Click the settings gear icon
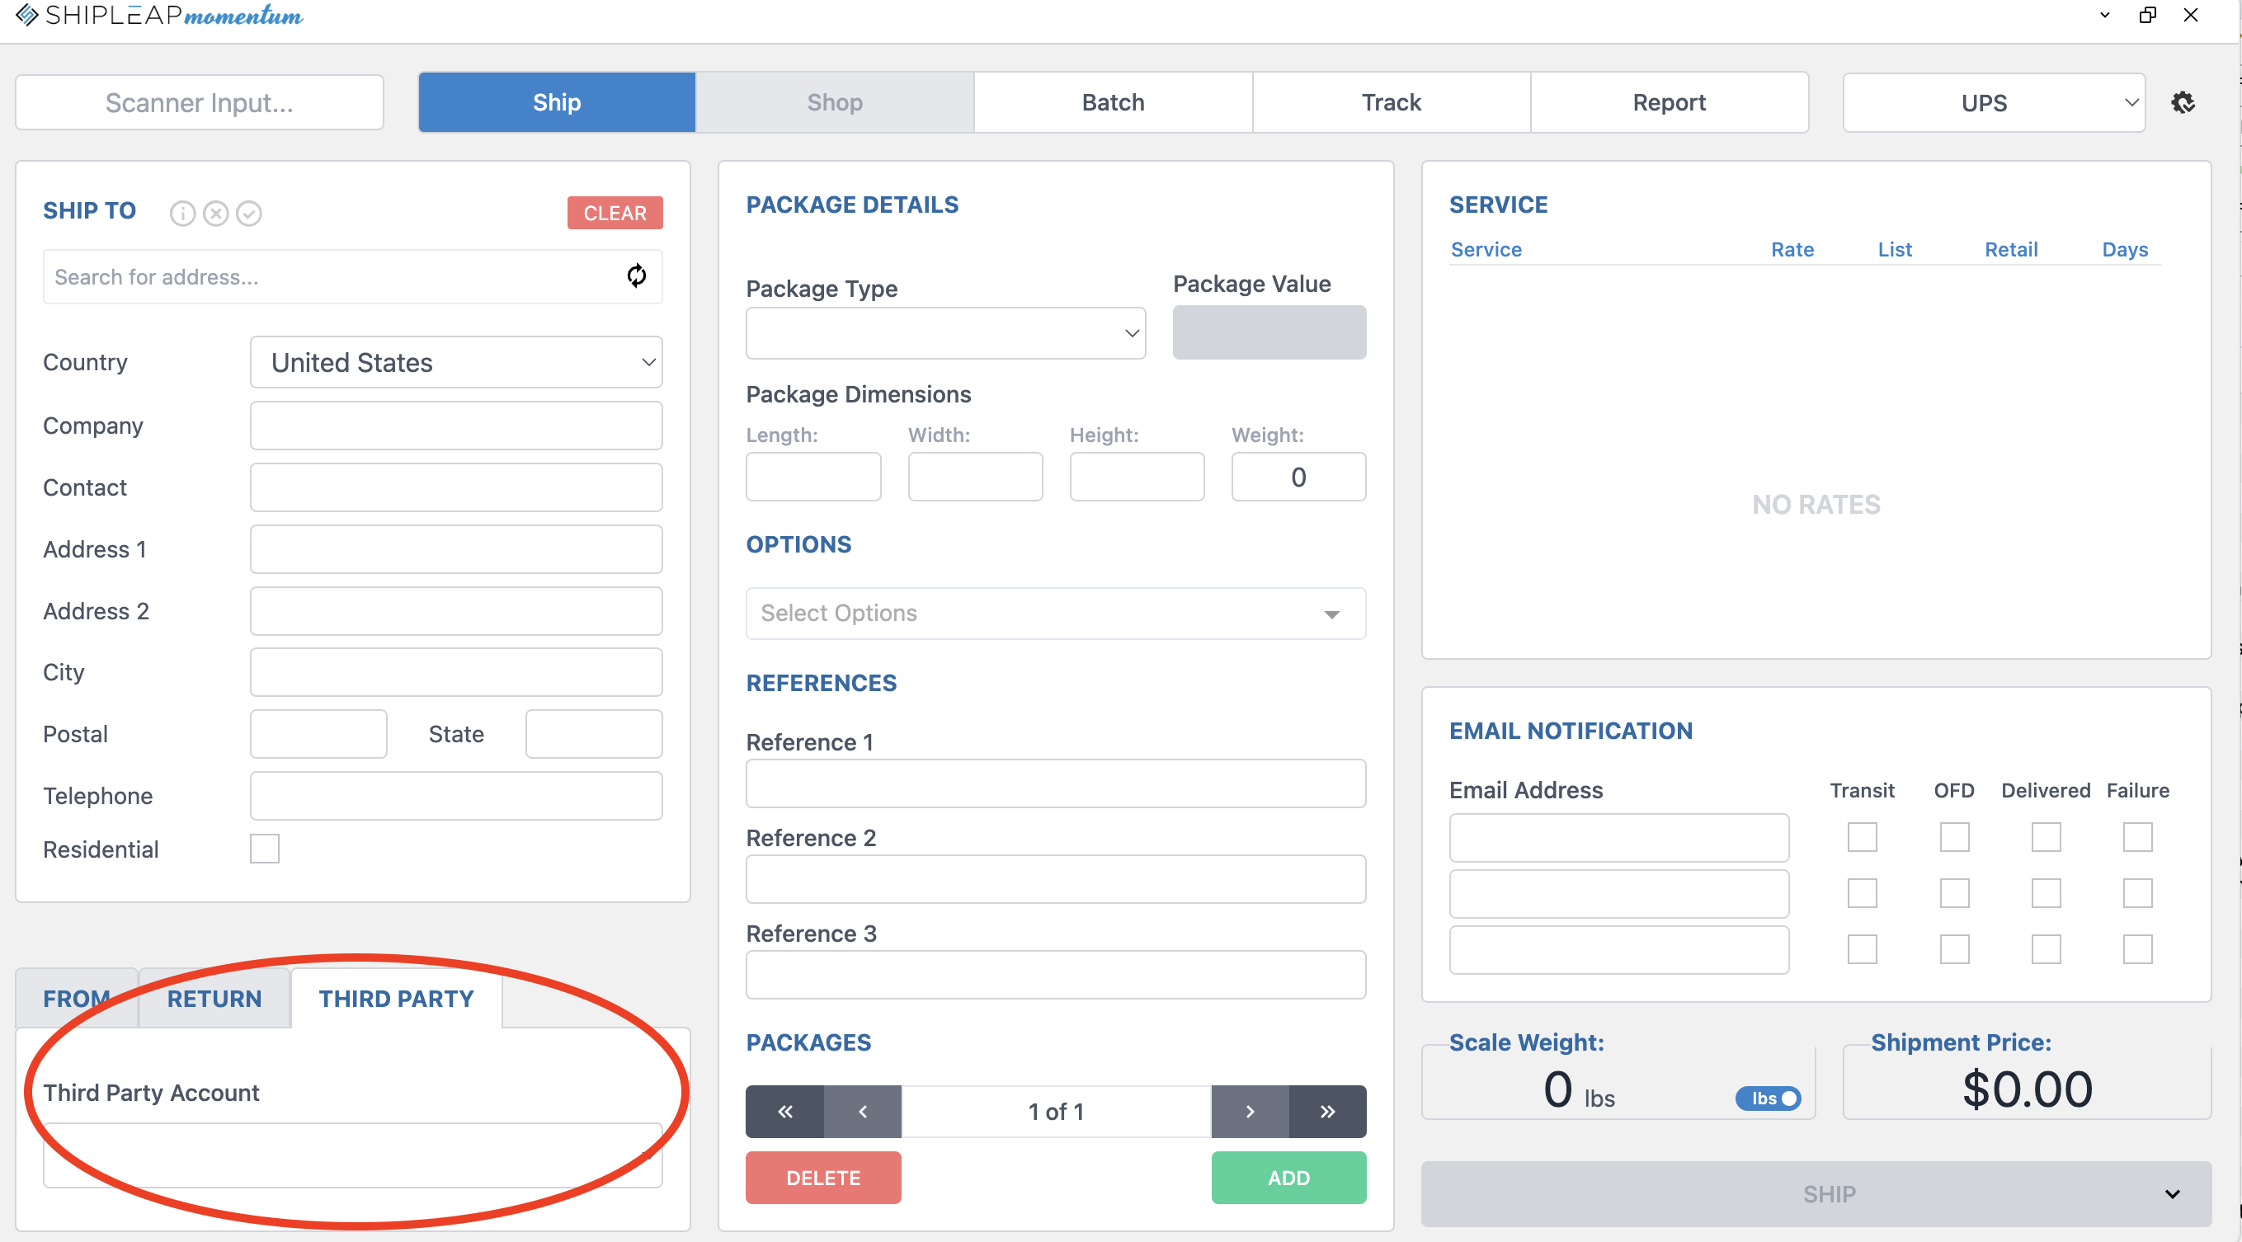Image resolution: width=2242 pixels, height=1242 pixels. (2182, 103)
